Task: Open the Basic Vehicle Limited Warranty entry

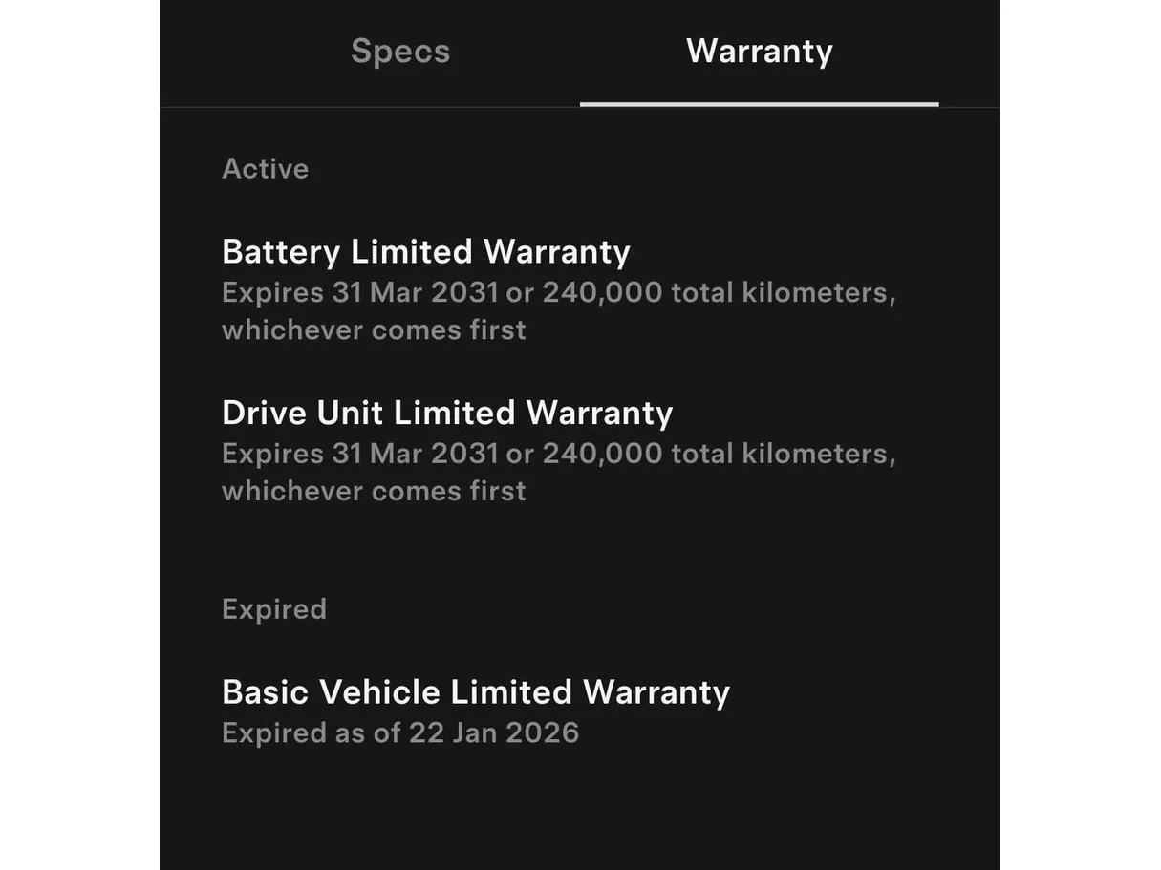Action: pyautogui.click(x=475, y=692)
